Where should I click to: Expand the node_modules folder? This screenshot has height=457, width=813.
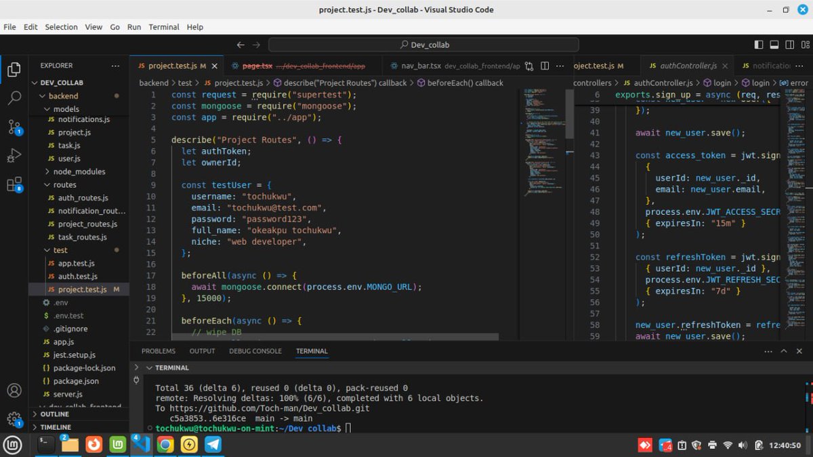coord(79,172)
